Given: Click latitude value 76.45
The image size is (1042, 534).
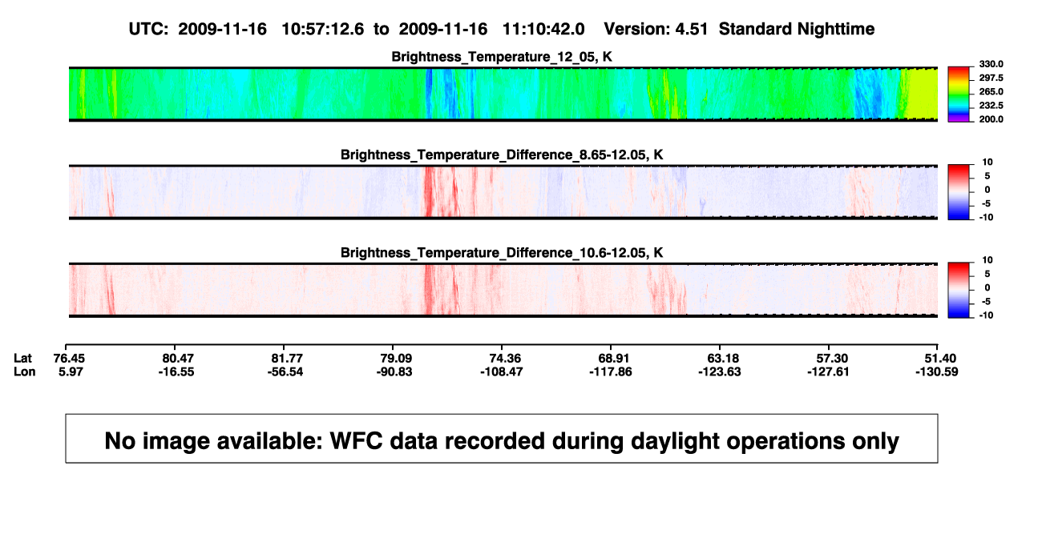Looking at the screenshot, I should (x=70, y=357).
